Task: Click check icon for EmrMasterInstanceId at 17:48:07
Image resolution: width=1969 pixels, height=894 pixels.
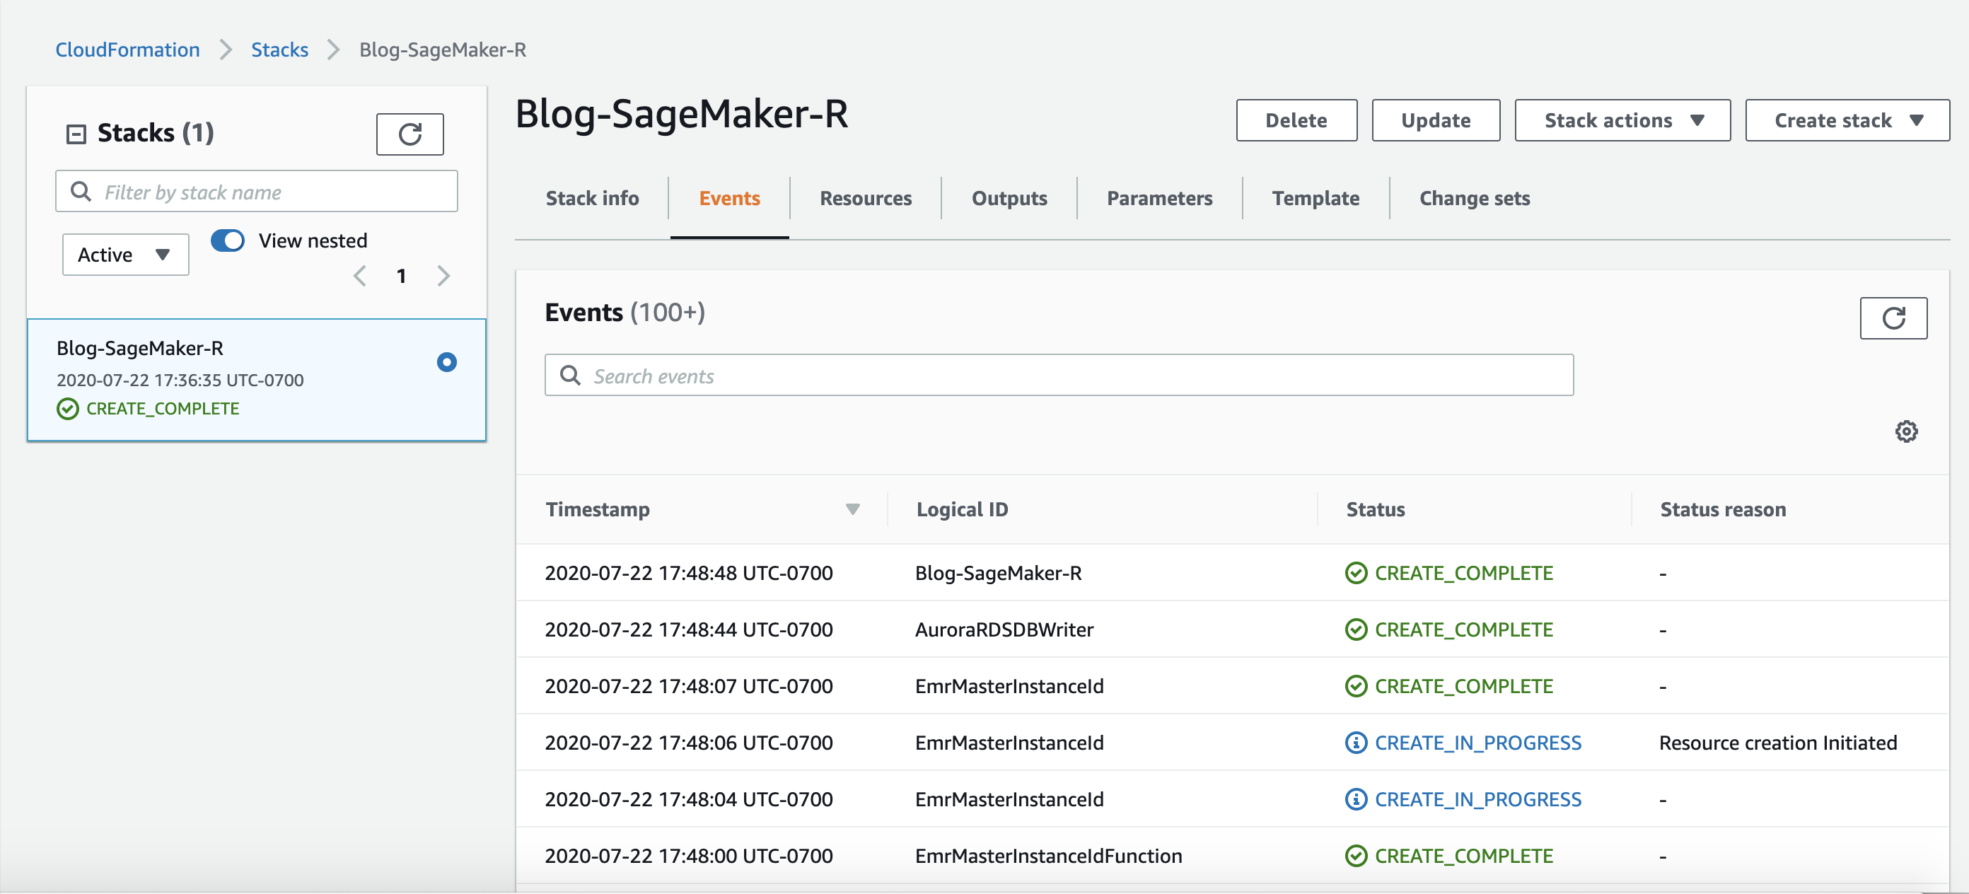Action: [x=1356, y=686]
